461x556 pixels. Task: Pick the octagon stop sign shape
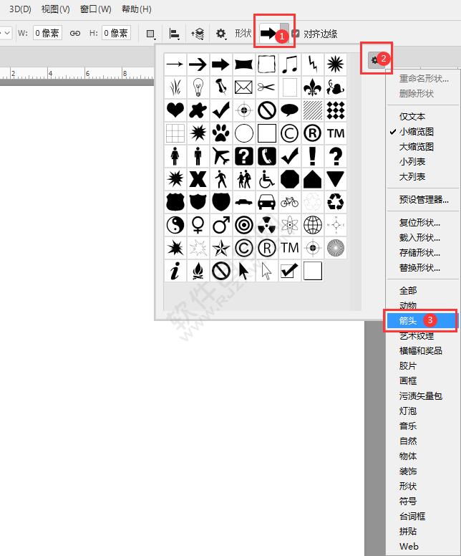(x=289, y=179)
